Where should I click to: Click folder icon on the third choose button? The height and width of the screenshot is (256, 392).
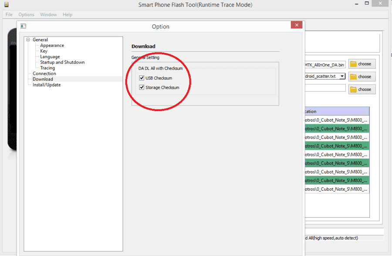point(353,90)
